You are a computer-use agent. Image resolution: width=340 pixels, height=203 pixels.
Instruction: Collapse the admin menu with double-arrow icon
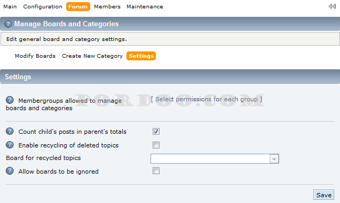pyautogui.click(x=332, y=6)
